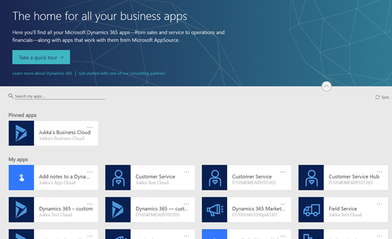This screenshot has width=392, height=239.
Task: Click the Jukka's Business Cloud Dynamics icon
Action: tap(21, 133)
